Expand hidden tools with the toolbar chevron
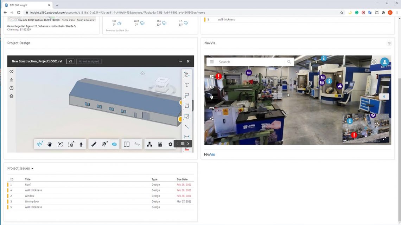 (188, 144)
